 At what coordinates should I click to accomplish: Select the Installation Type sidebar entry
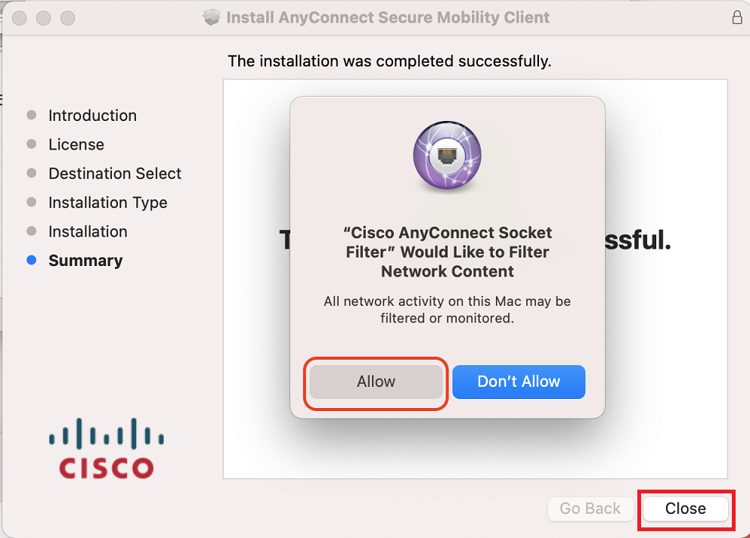pos(107,203)
